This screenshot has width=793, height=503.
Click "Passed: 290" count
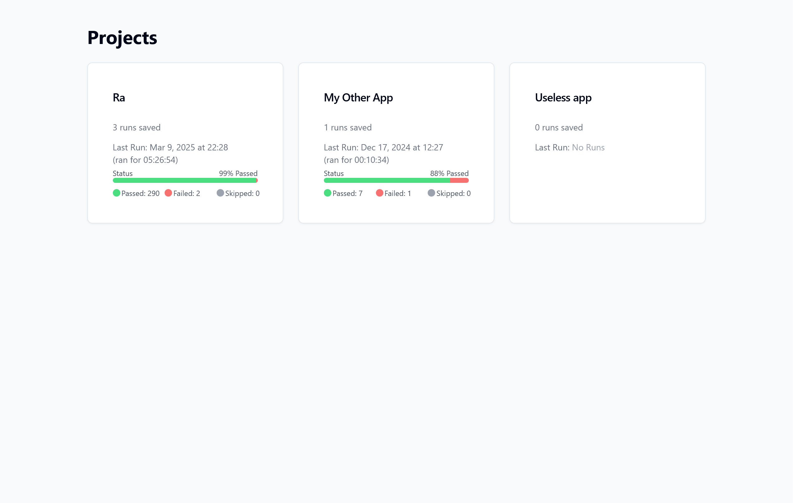click(141, 193)
